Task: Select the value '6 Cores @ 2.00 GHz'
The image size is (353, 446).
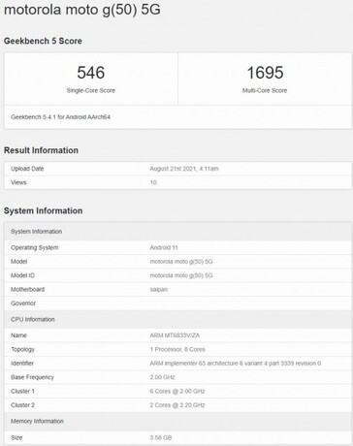Action: (177, 391)
